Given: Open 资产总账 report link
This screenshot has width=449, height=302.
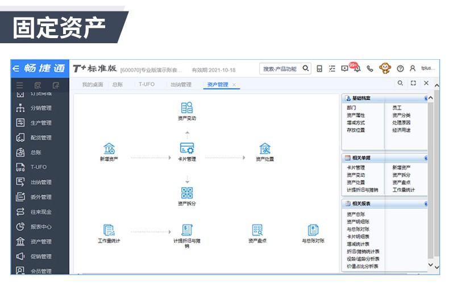Looking at the screenshot, I should 356,214.
